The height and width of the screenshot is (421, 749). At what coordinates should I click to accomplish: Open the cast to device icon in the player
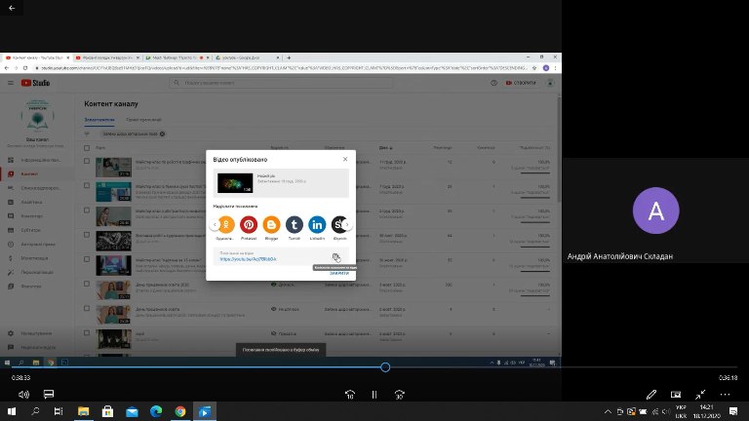click(x=676, y=395)
